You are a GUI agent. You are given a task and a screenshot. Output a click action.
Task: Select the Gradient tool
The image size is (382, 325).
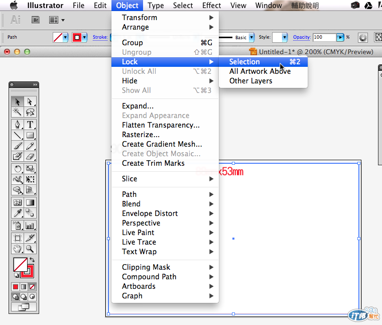tap(30, 202)
